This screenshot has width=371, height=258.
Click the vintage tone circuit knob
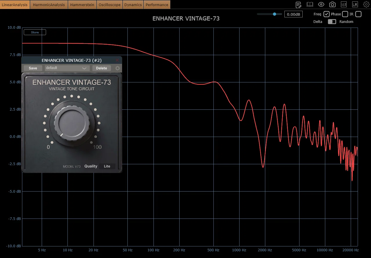(72, 124)
